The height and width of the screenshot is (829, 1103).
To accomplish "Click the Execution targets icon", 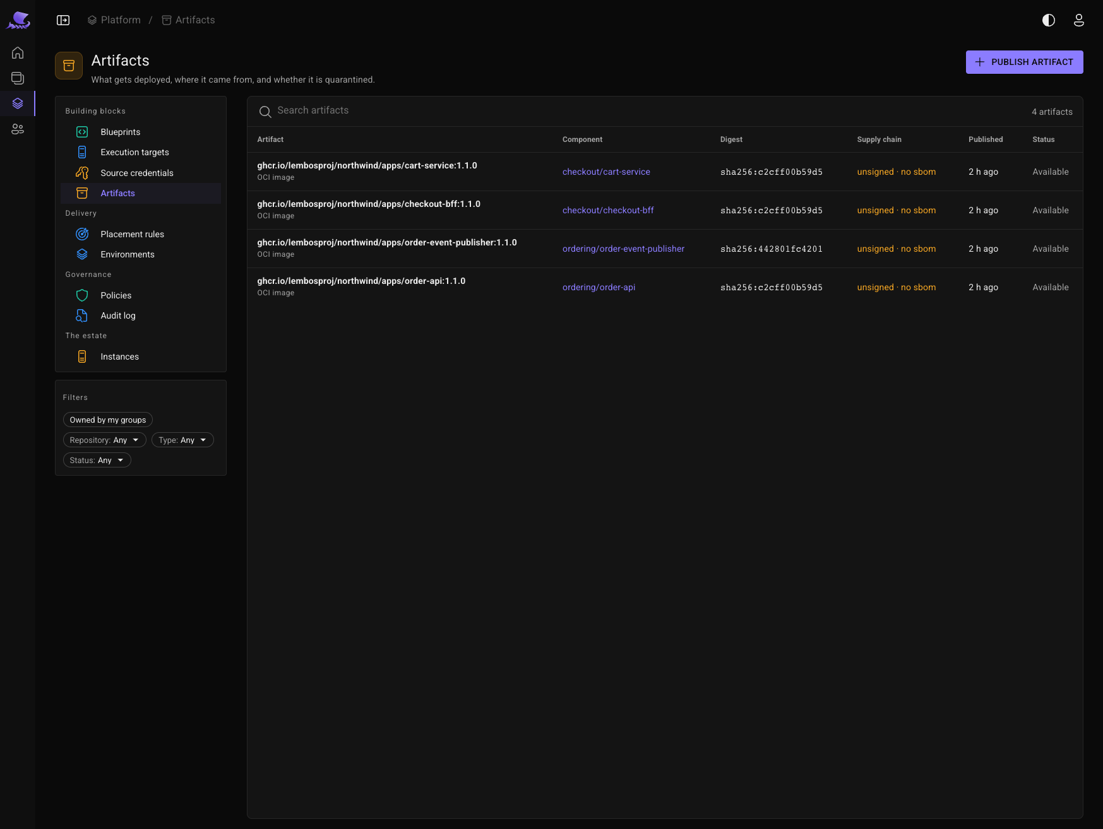I will click(x=82, y=152).
